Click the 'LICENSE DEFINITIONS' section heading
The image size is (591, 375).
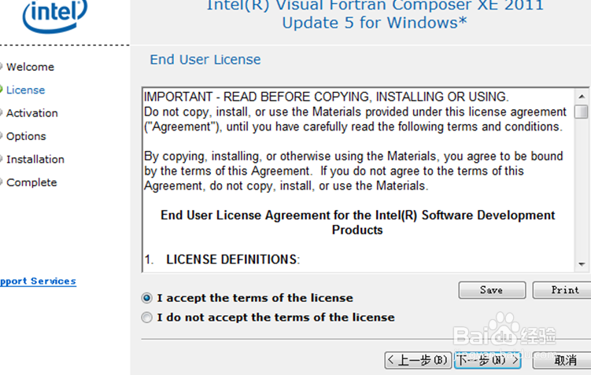click(x=233, y=259)
